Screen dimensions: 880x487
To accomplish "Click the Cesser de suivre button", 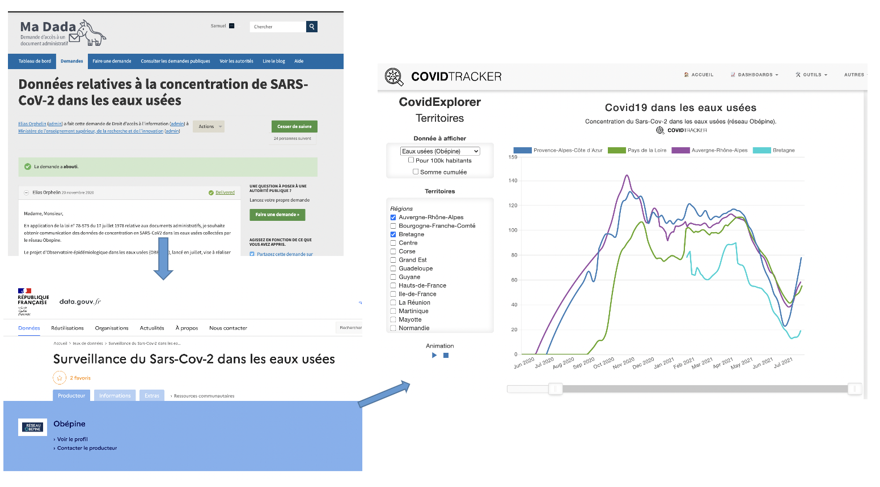I will [x=294, y=126].
